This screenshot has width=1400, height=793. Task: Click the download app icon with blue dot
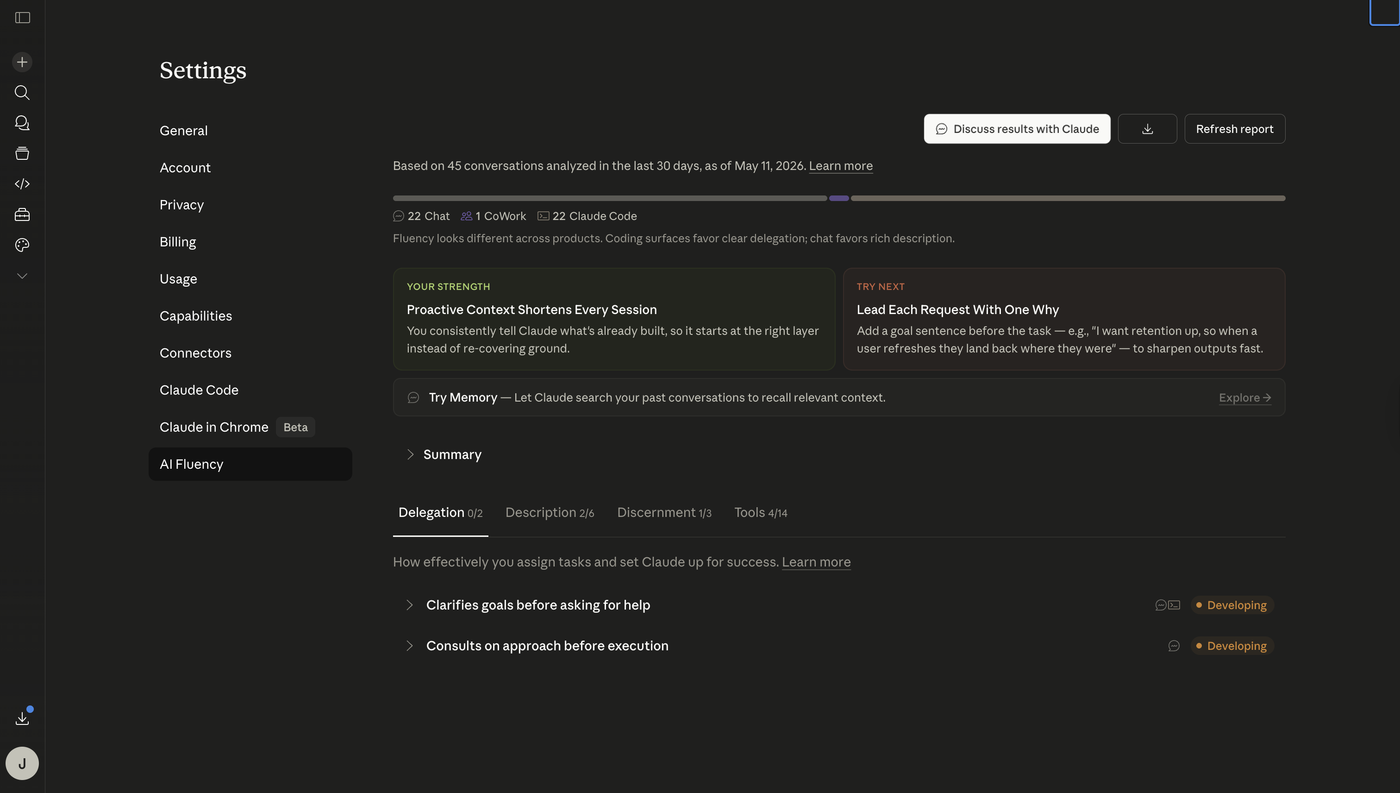click(x=22, y=718)
